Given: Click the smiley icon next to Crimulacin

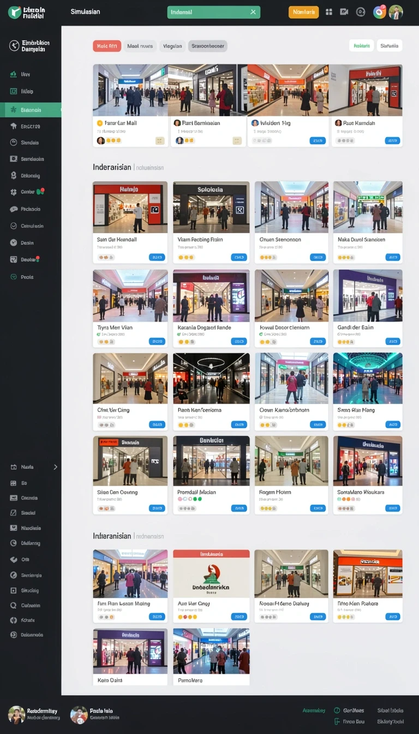Looking at the screenshot, I should pyautogui.click(x=14, y=226).
